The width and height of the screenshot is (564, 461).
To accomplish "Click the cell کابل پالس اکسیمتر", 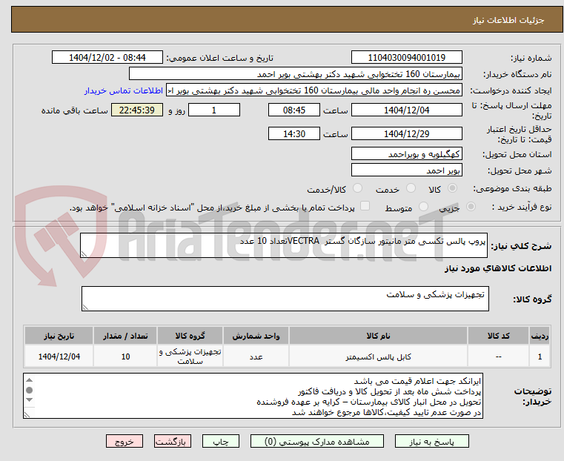I will coord(378,356).
